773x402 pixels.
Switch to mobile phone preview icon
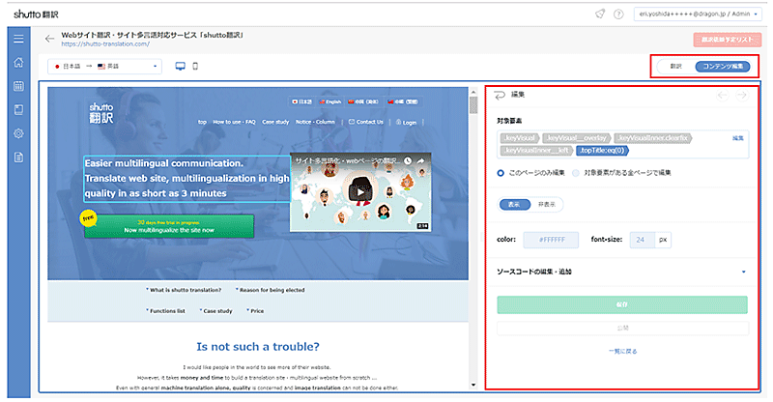point(195,67)
